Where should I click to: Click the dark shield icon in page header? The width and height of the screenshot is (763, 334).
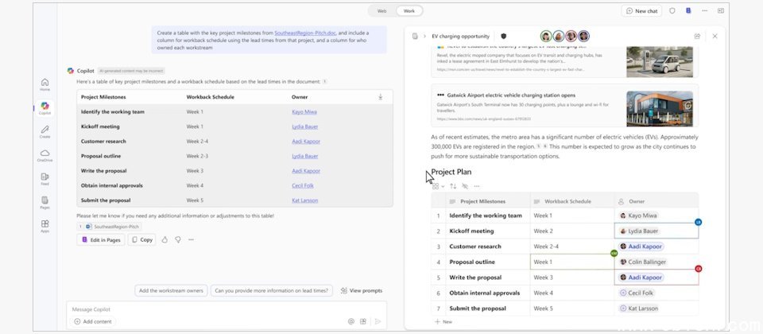coord(504,36)
